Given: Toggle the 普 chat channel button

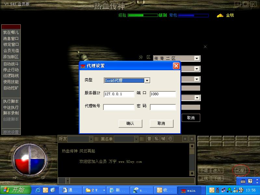Looking at the screenshot, I should [x=149, y=139].
